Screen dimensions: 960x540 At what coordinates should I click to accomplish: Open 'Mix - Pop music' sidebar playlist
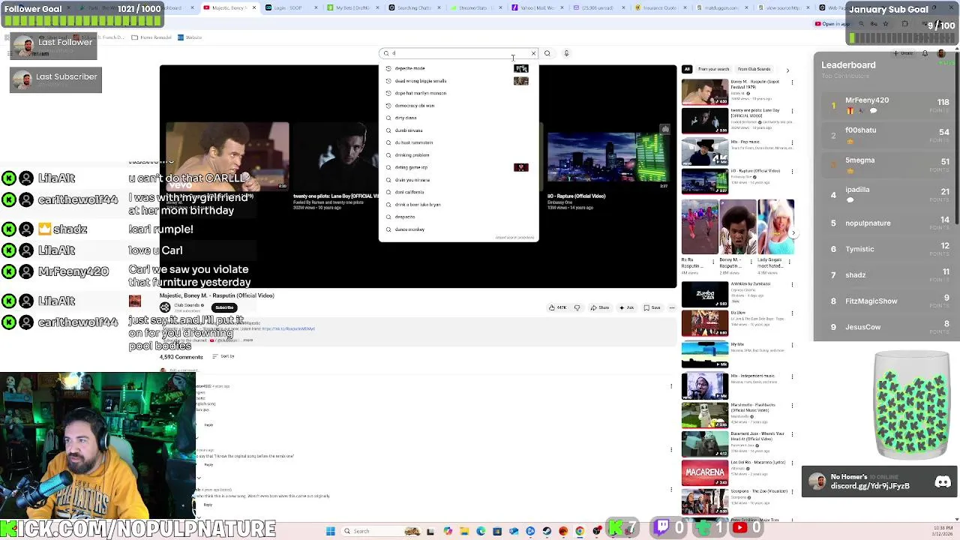(704, 151)
